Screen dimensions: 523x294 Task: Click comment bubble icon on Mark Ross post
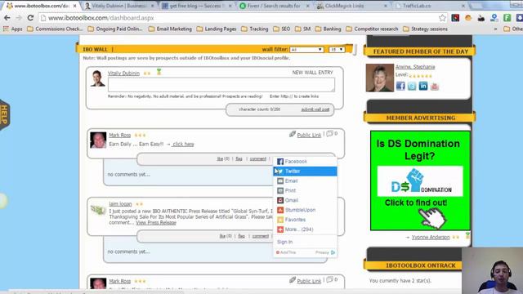329,134
